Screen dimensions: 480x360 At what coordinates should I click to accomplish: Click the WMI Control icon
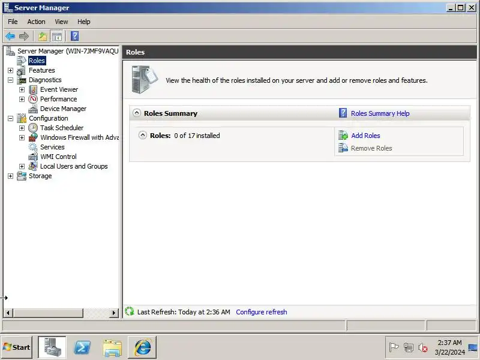(x=33, y=157)
